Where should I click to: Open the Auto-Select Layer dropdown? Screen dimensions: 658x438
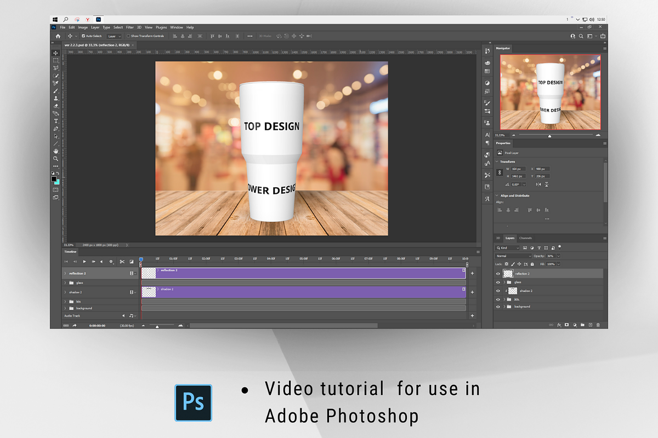(x=115, y=36)
